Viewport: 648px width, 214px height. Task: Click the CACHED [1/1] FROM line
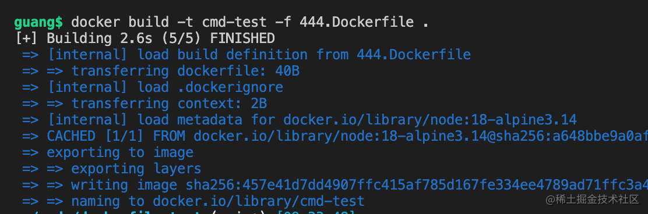pos(334,136)
